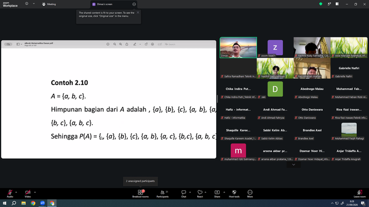This screenshot has height=207, width=369.
Task: Click sidebar toggle in shared PDF viewer
Action: coord(18,44)
